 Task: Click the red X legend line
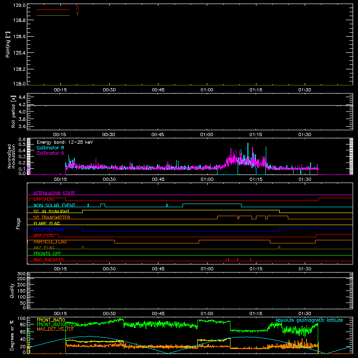pos(53,9)
